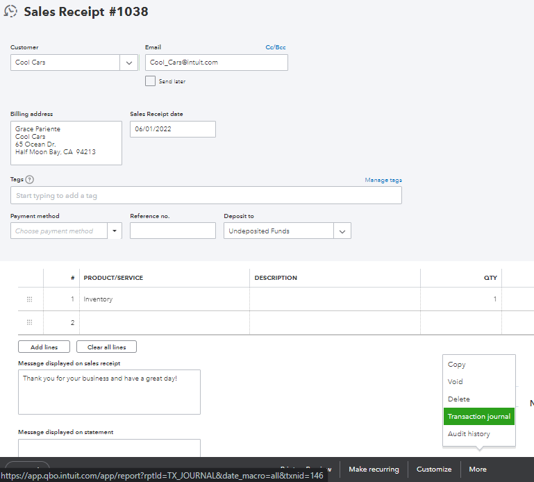The image size is (534, 482).
Task: Select Copy from the More menu
Action: [x=456, y=365]
